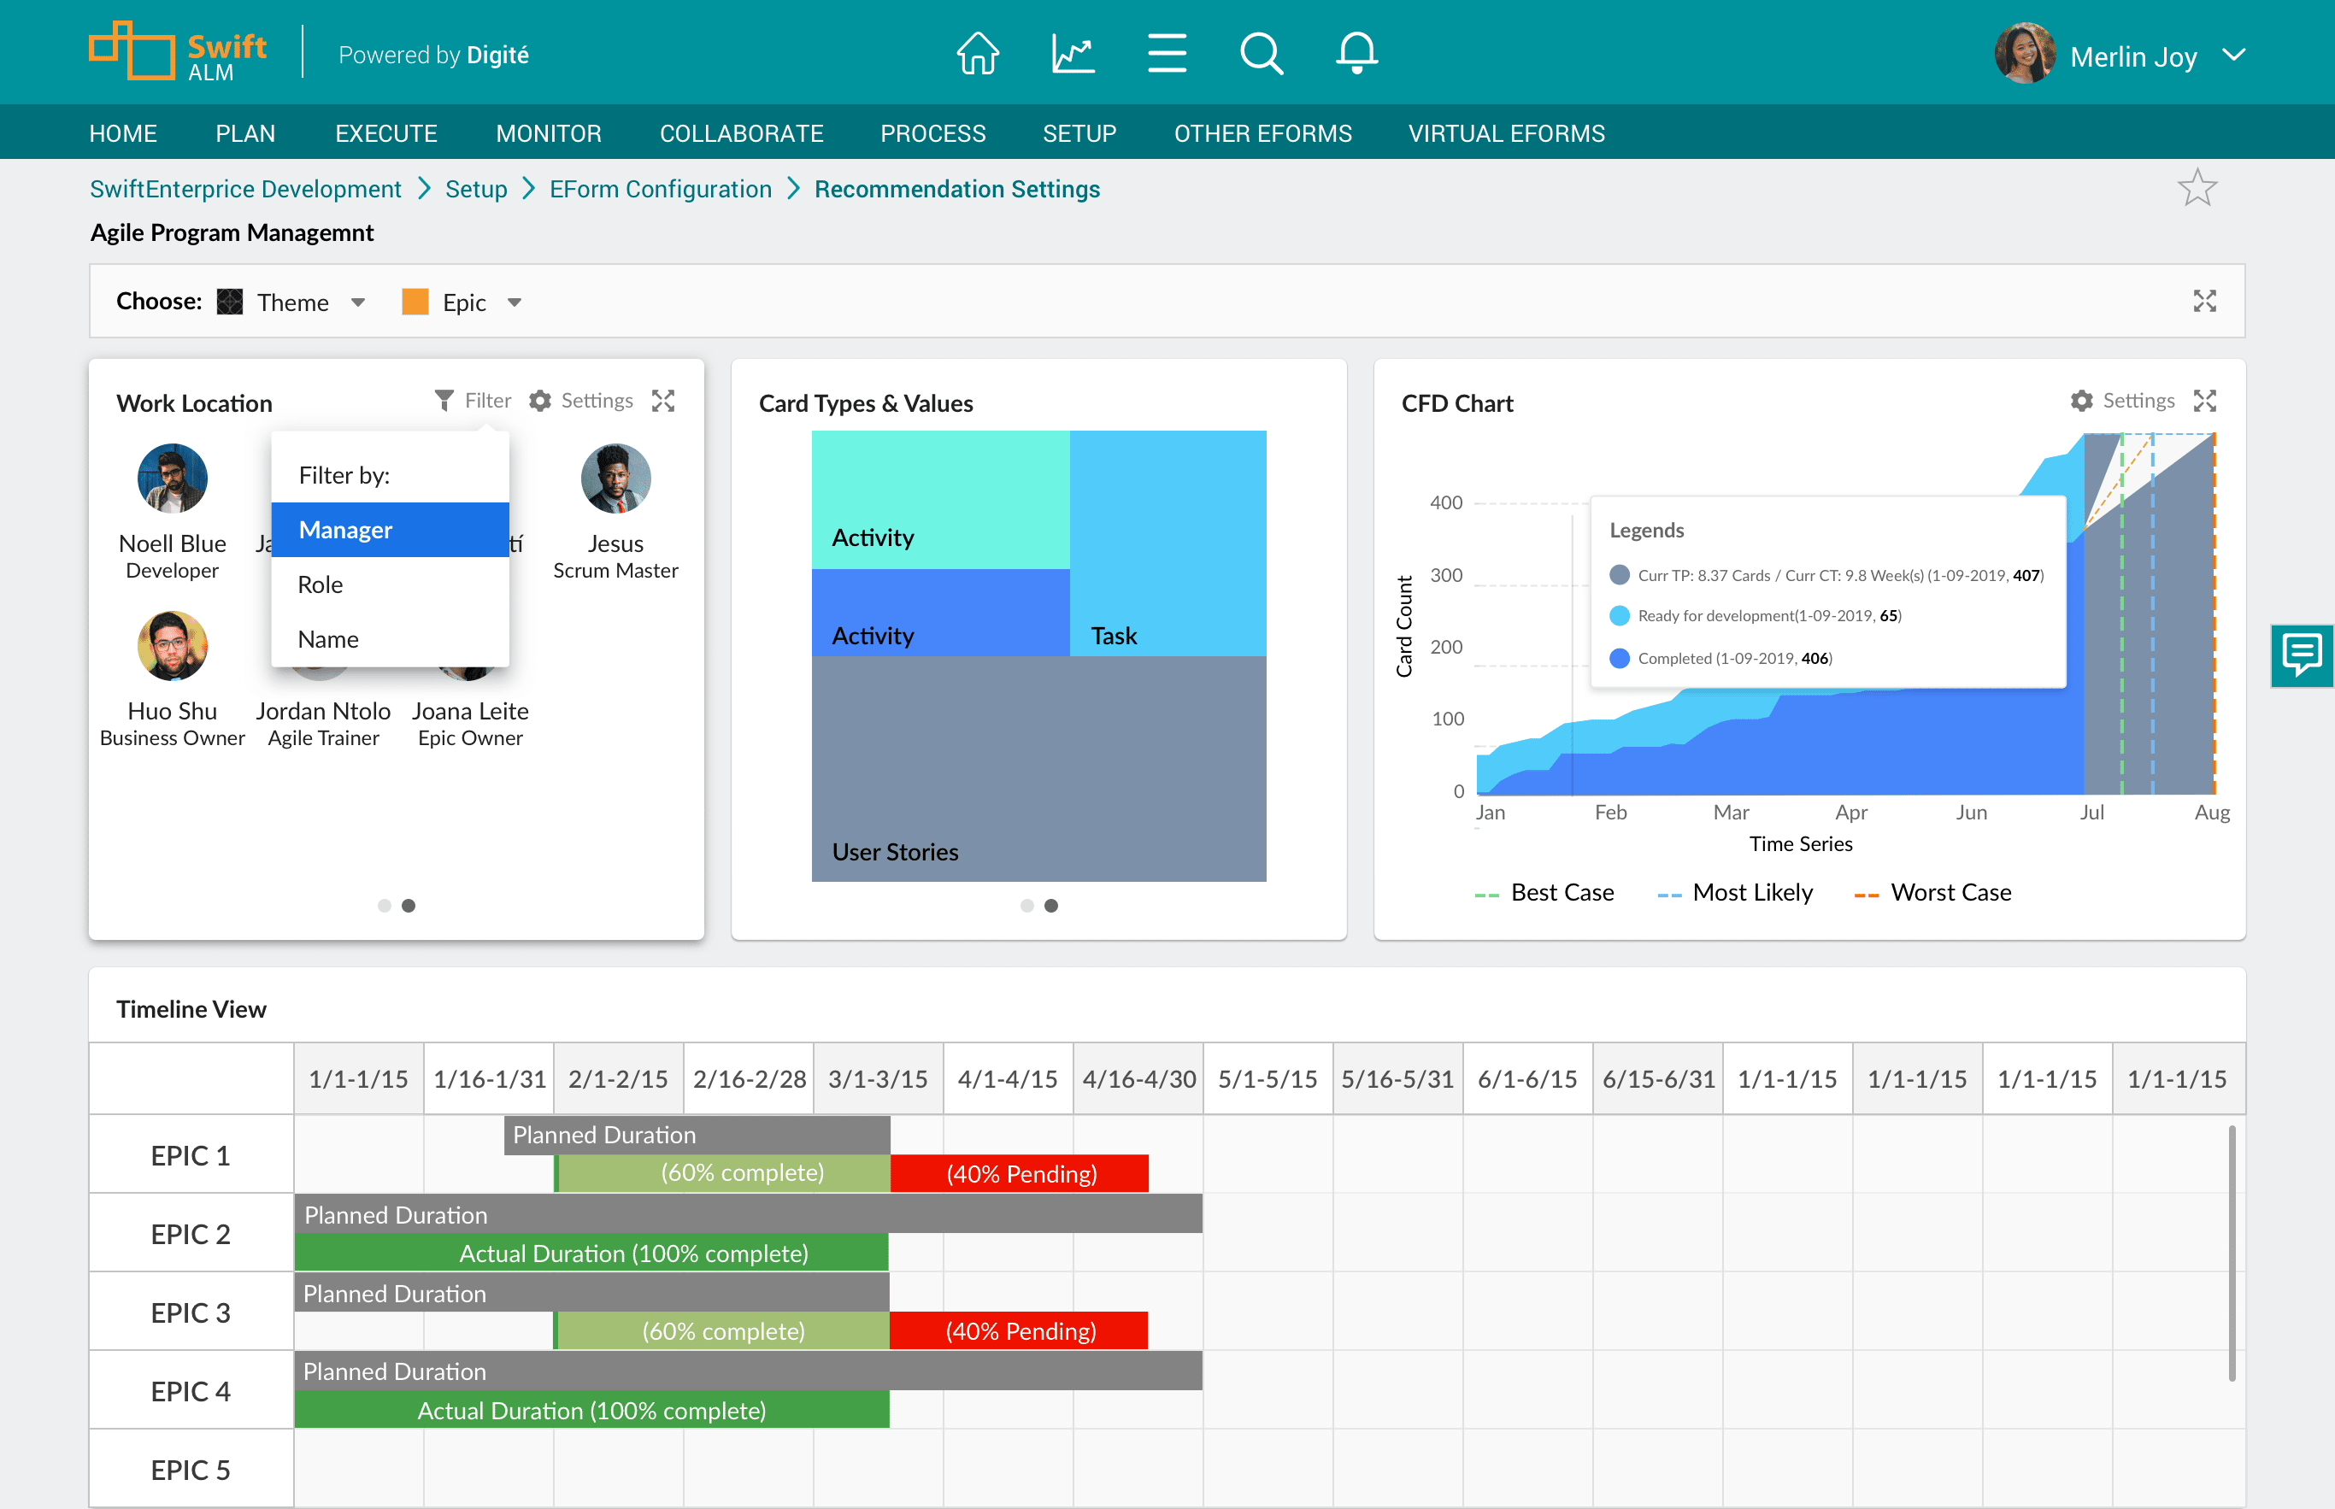The height and width of the screenshot is (1509, 2335).
Task: Expand the Epic dropdown
Action: pyautogui.click(x=515, y=302)
